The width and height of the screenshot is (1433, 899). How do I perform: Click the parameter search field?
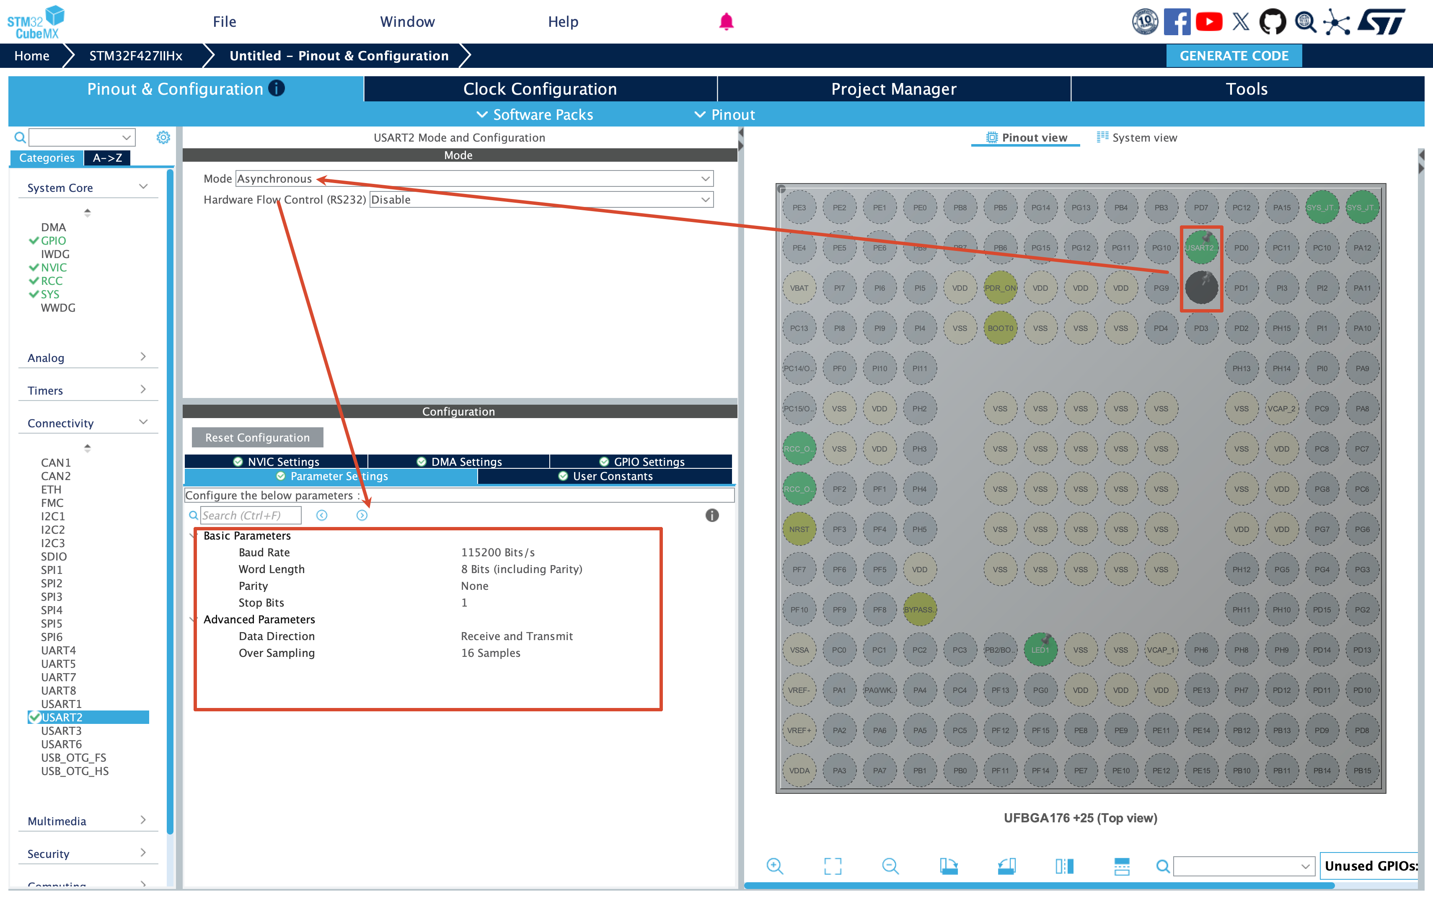pyautogui.click(x=250, y=516)
